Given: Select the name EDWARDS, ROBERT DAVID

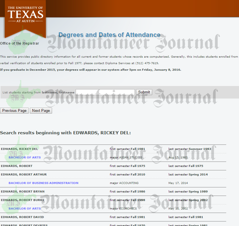Looking at the screenshot, I should click(22, 217).
